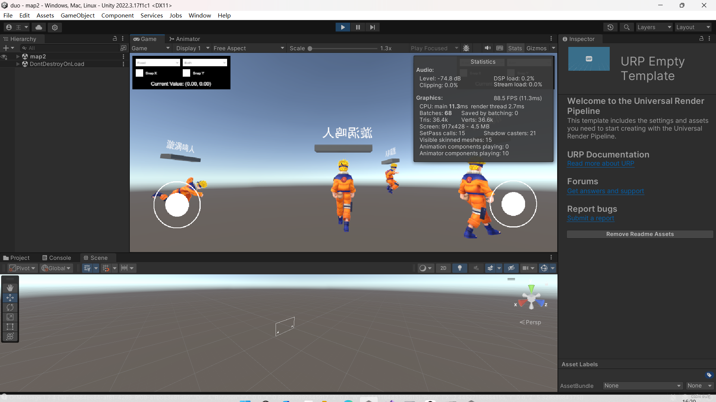Toggle scene lighting in the Scene view toolbar
Screen dimensions: 716x402
[x=459, y=268]
